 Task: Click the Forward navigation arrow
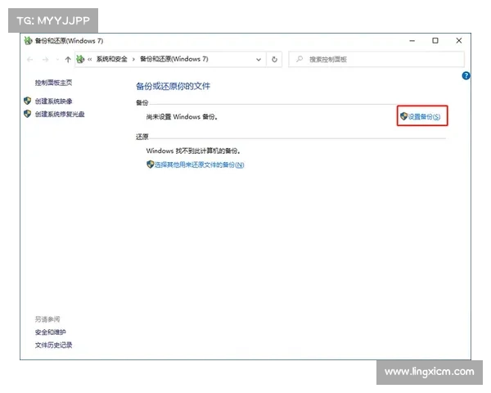[x=44, y=60]
